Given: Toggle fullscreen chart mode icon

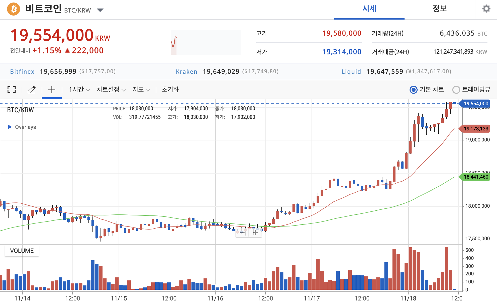Looking at the screenshot, I should pyautogui.click(x=12, y=90).
